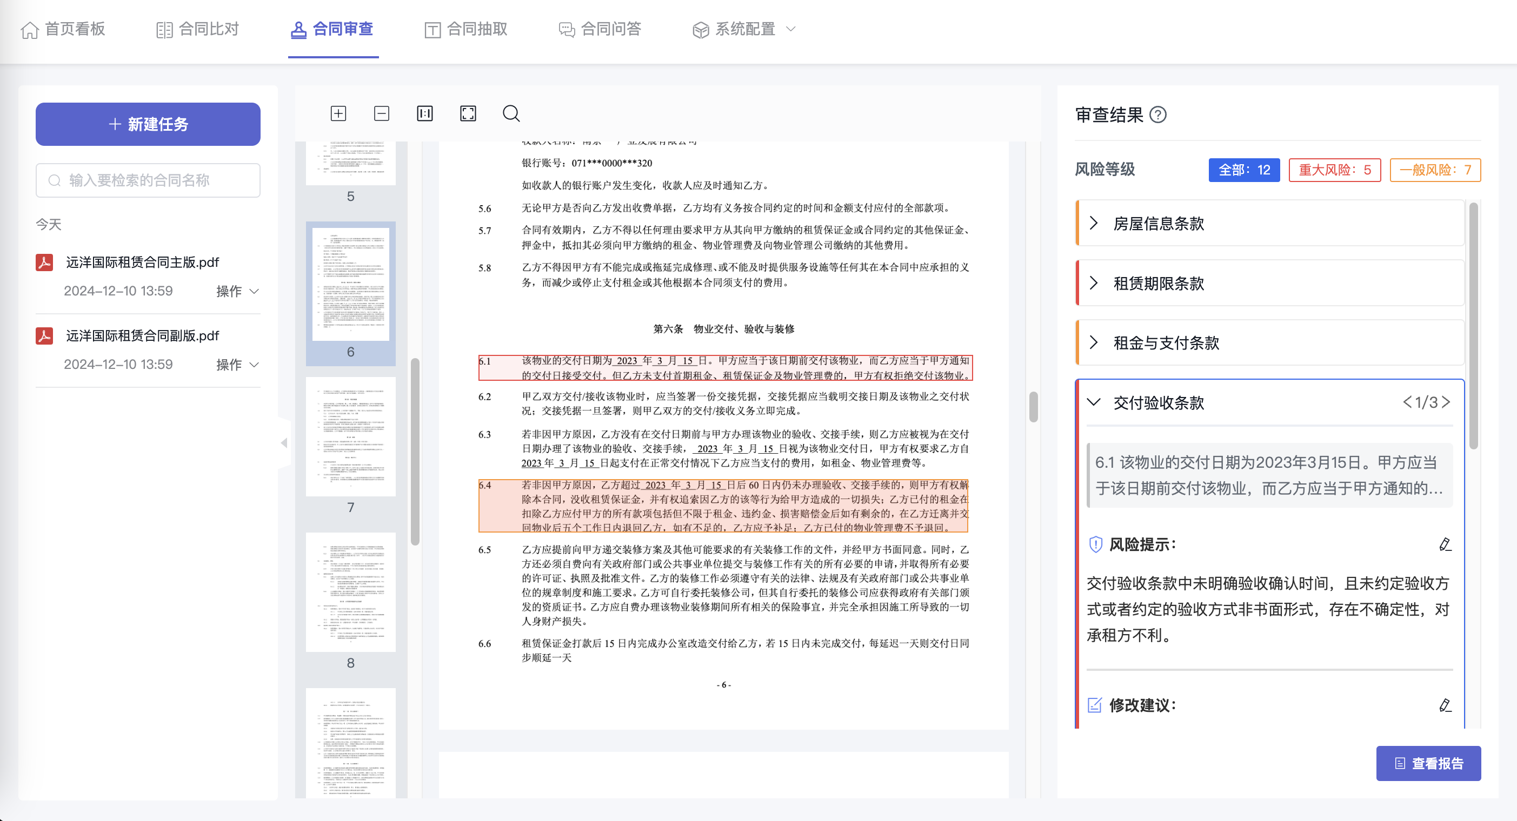Viewport: 1517px width, 821px height.
Task: Click the zoom out minus icon
Action: click(382, 113)
